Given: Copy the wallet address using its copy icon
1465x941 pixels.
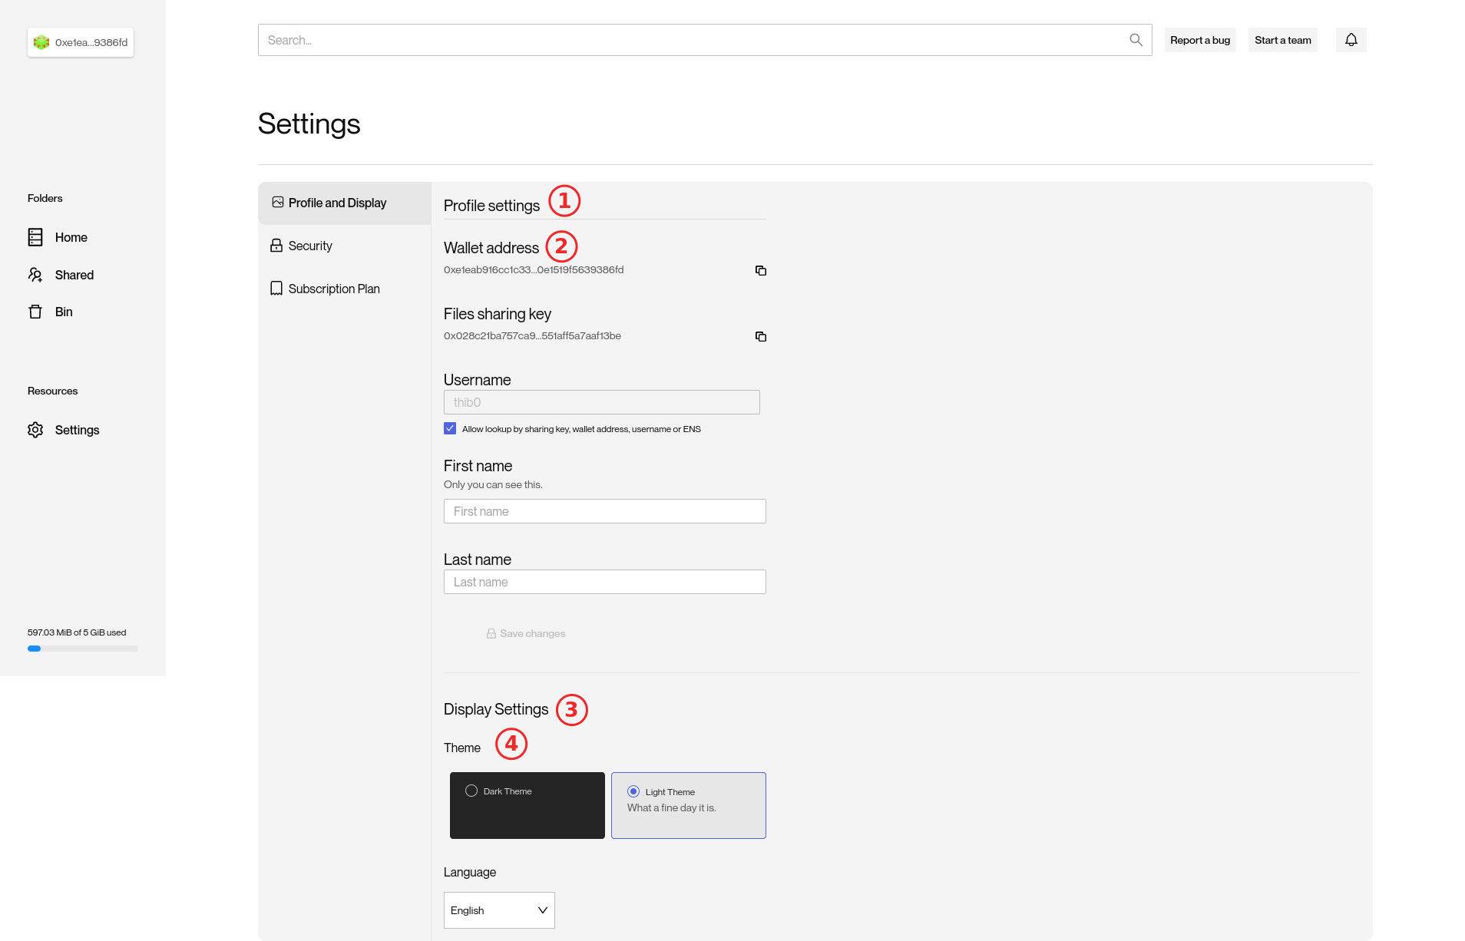Looking at the screenshot, I should [760, 270].
